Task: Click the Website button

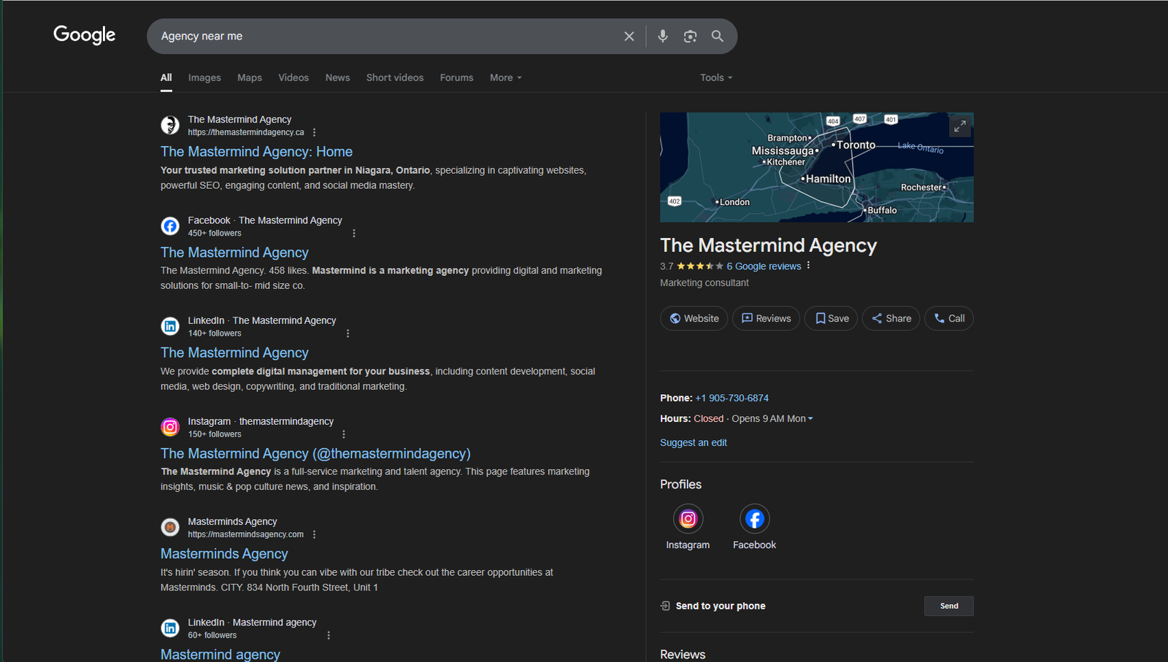Action: click(693, 318)
